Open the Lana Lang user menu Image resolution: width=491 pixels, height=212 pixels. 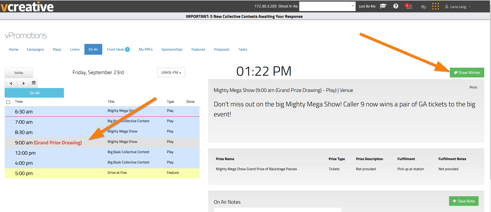click(x=458, y=7)
